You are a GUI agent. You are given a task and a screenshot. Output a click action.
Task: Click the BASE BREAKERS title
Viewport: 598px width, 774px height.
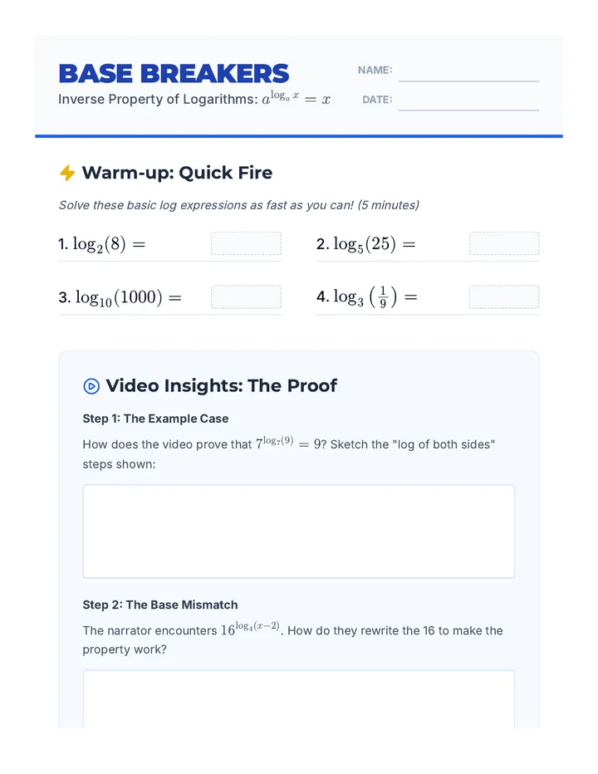point(174,74)
